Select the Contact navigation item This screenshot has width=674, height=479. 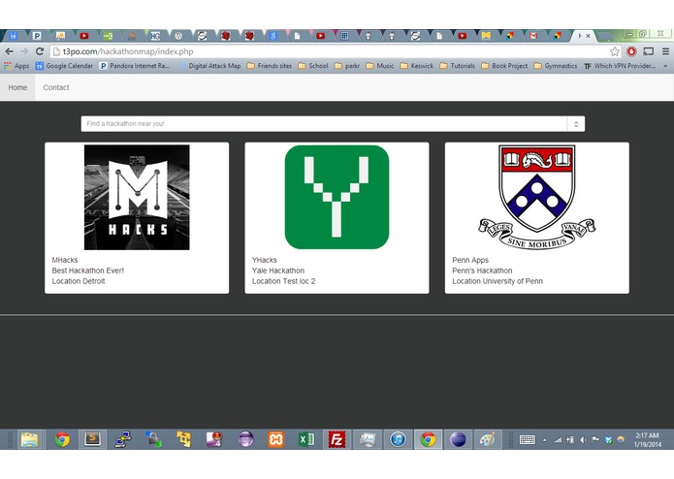tap(56, 87)
